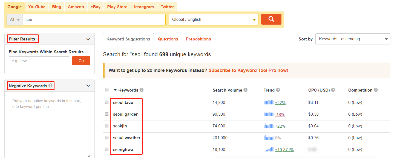Tick the select-all checkbox in table header
The width and height of the screenshot is (400, 158).
point(107,90)
